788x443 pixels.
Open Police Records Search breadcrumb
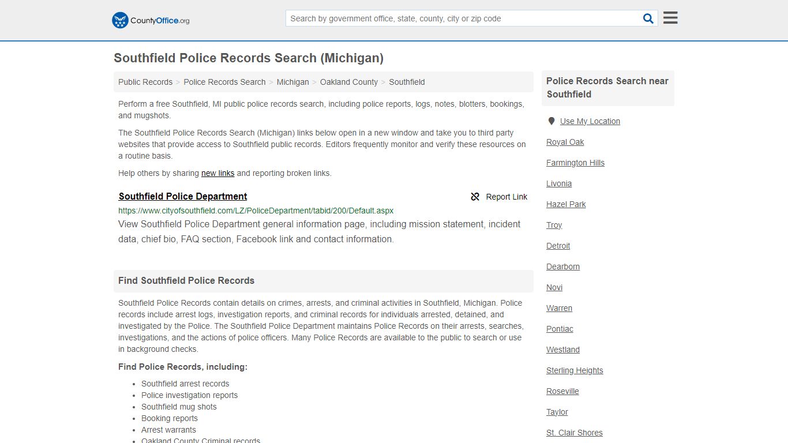[224, 82]
